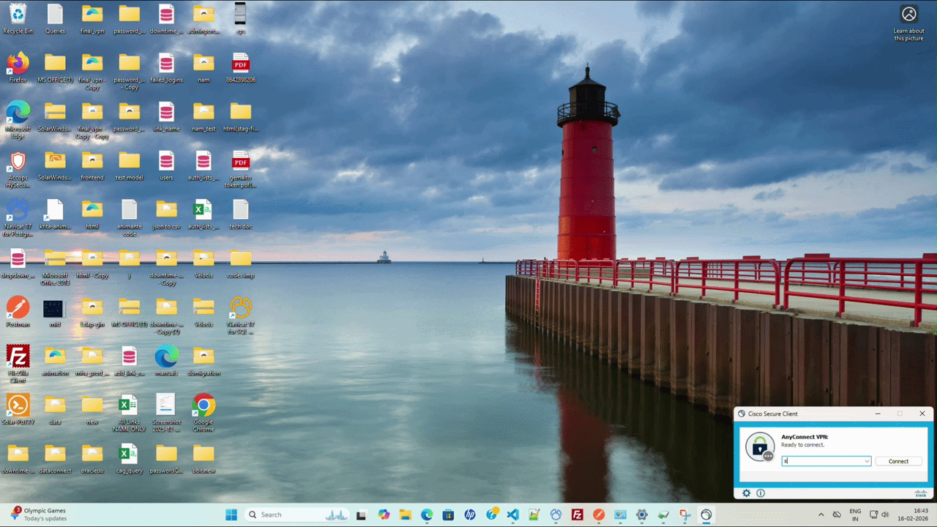Open Cisco Secure Client settings gear
Image resolution: width=937 pixels, height=527 pixels.
coord(746,493)
